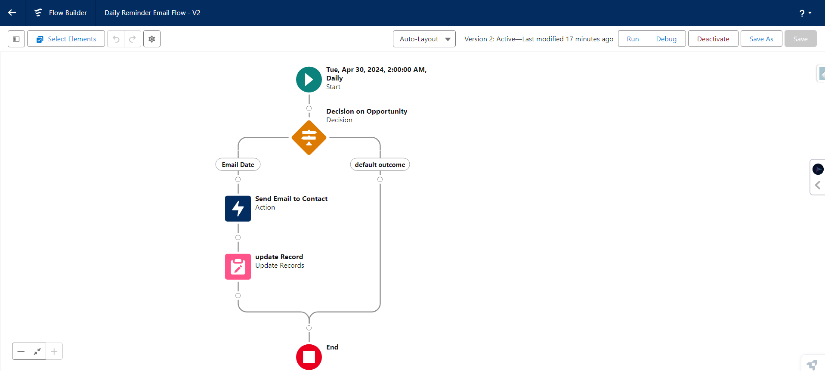Open the Auto-Layout dropdown
The height and width of the screenshot is (371, 825).
pos(424,39)
